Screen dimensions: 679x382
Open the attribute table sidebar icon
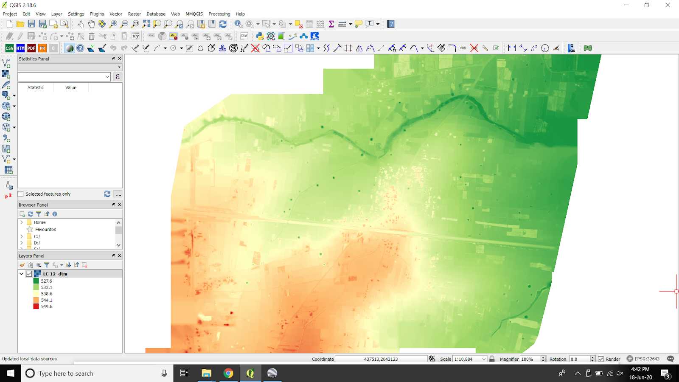(8, 170)
